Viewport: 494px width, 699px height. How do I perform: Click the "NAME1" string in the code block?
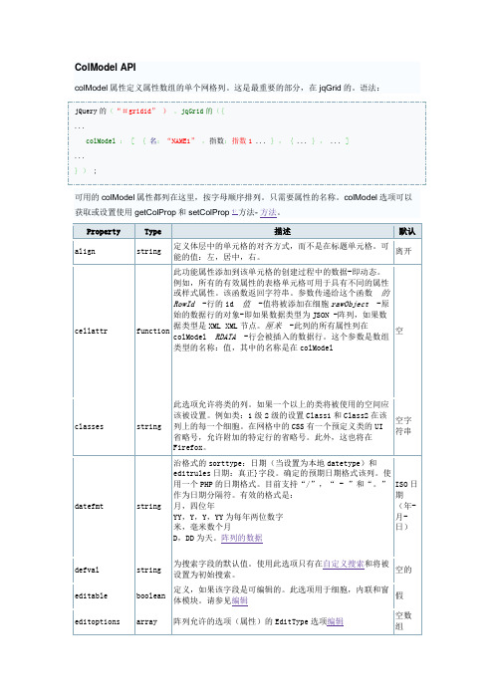point(180,140)
